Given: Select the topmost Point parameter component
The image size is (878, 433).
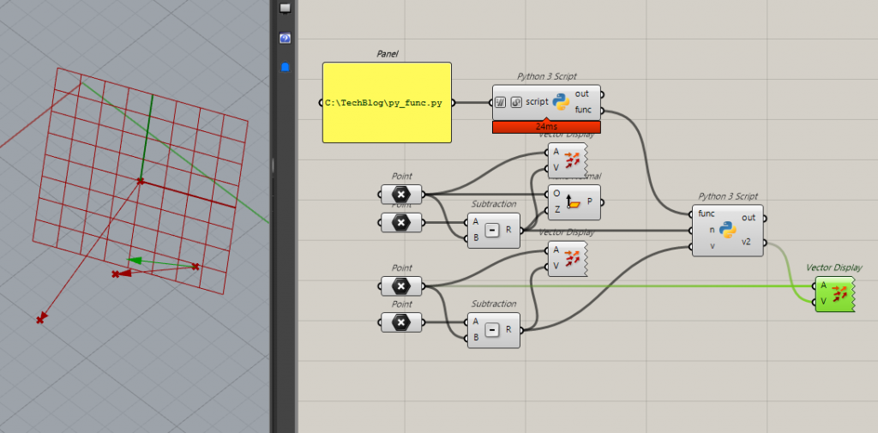Looking at the screenshot, I should pos(400,195).
